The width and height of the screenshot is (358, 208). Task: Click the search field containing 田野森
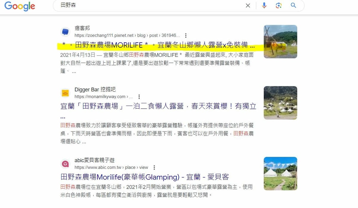coord(149,5)
